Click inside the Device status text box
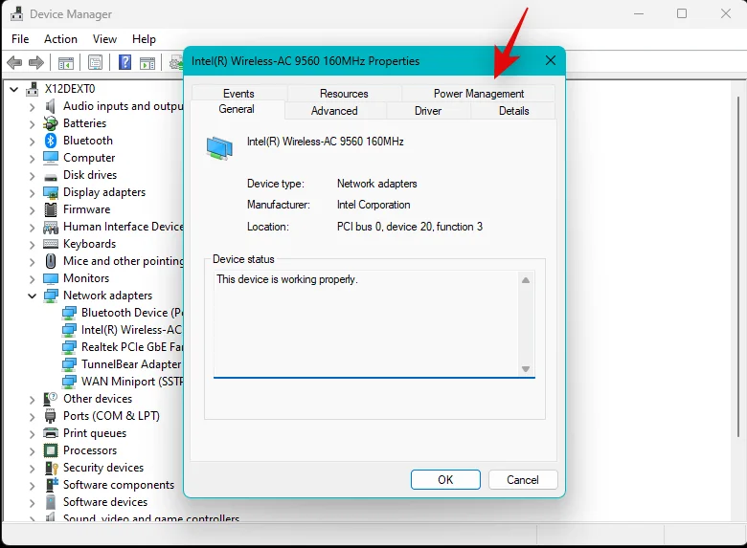 (367, 324)
